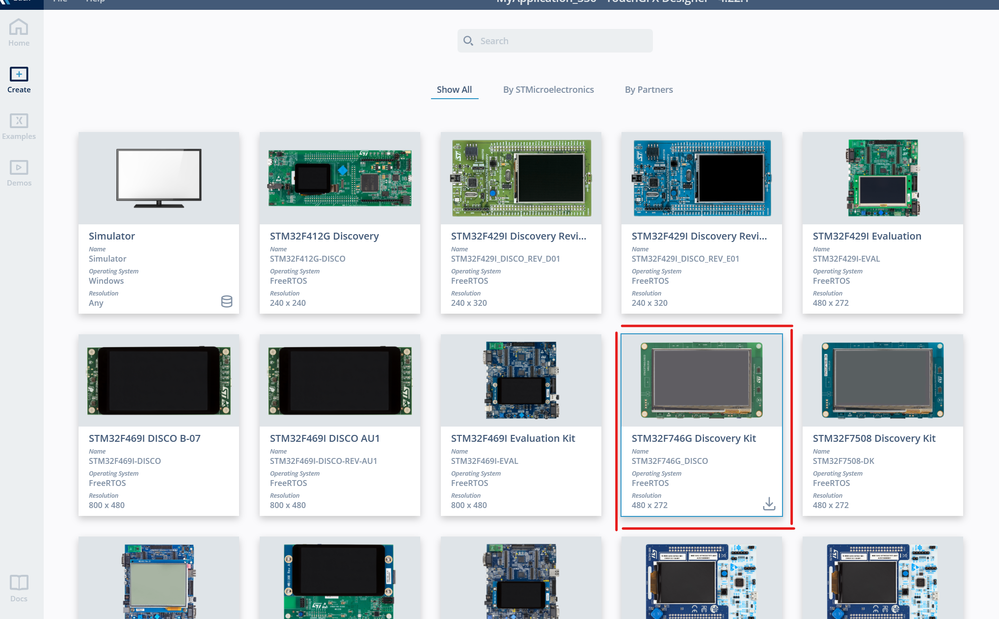Switch to the By Partners tab
The image size is (999, 619).
click(x=648, y=89)
